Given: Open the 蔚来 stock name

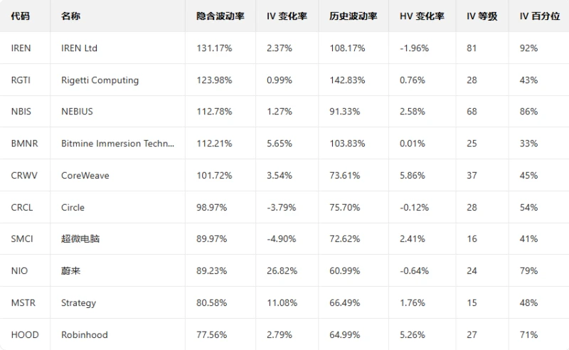Looking at the screenshot, I should 70,271.
